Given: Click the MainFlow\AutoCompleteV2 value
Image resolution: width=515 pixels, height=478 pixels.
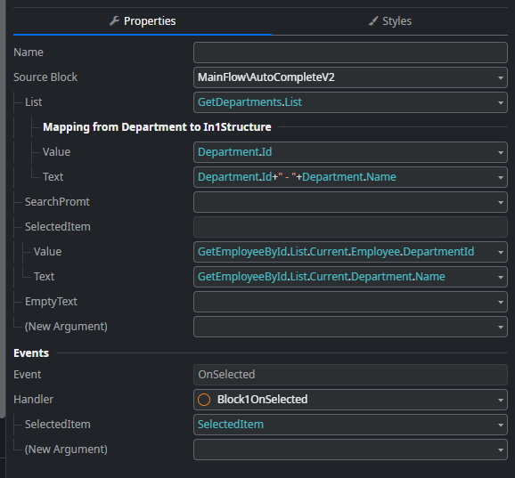Looking at the screenshot, I should [x=266, y=77].
